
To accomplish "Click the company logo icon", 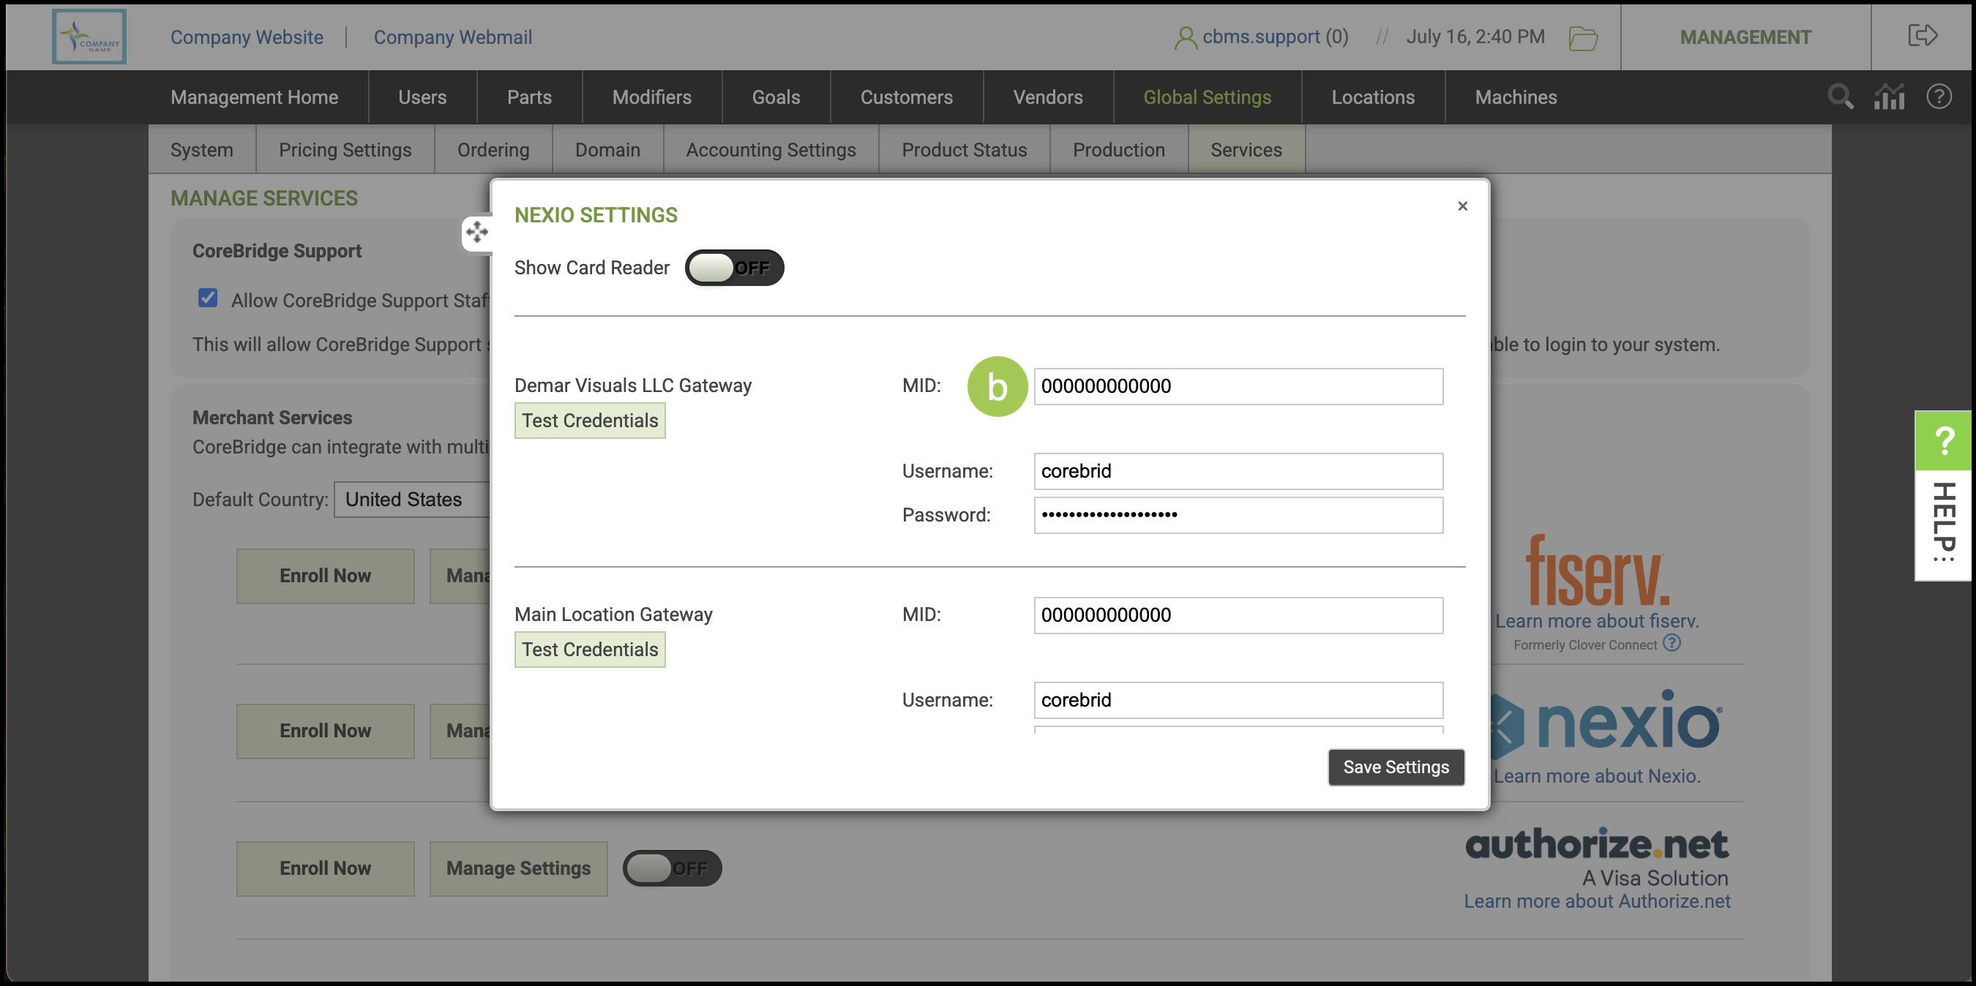I will tap(89, 37).
